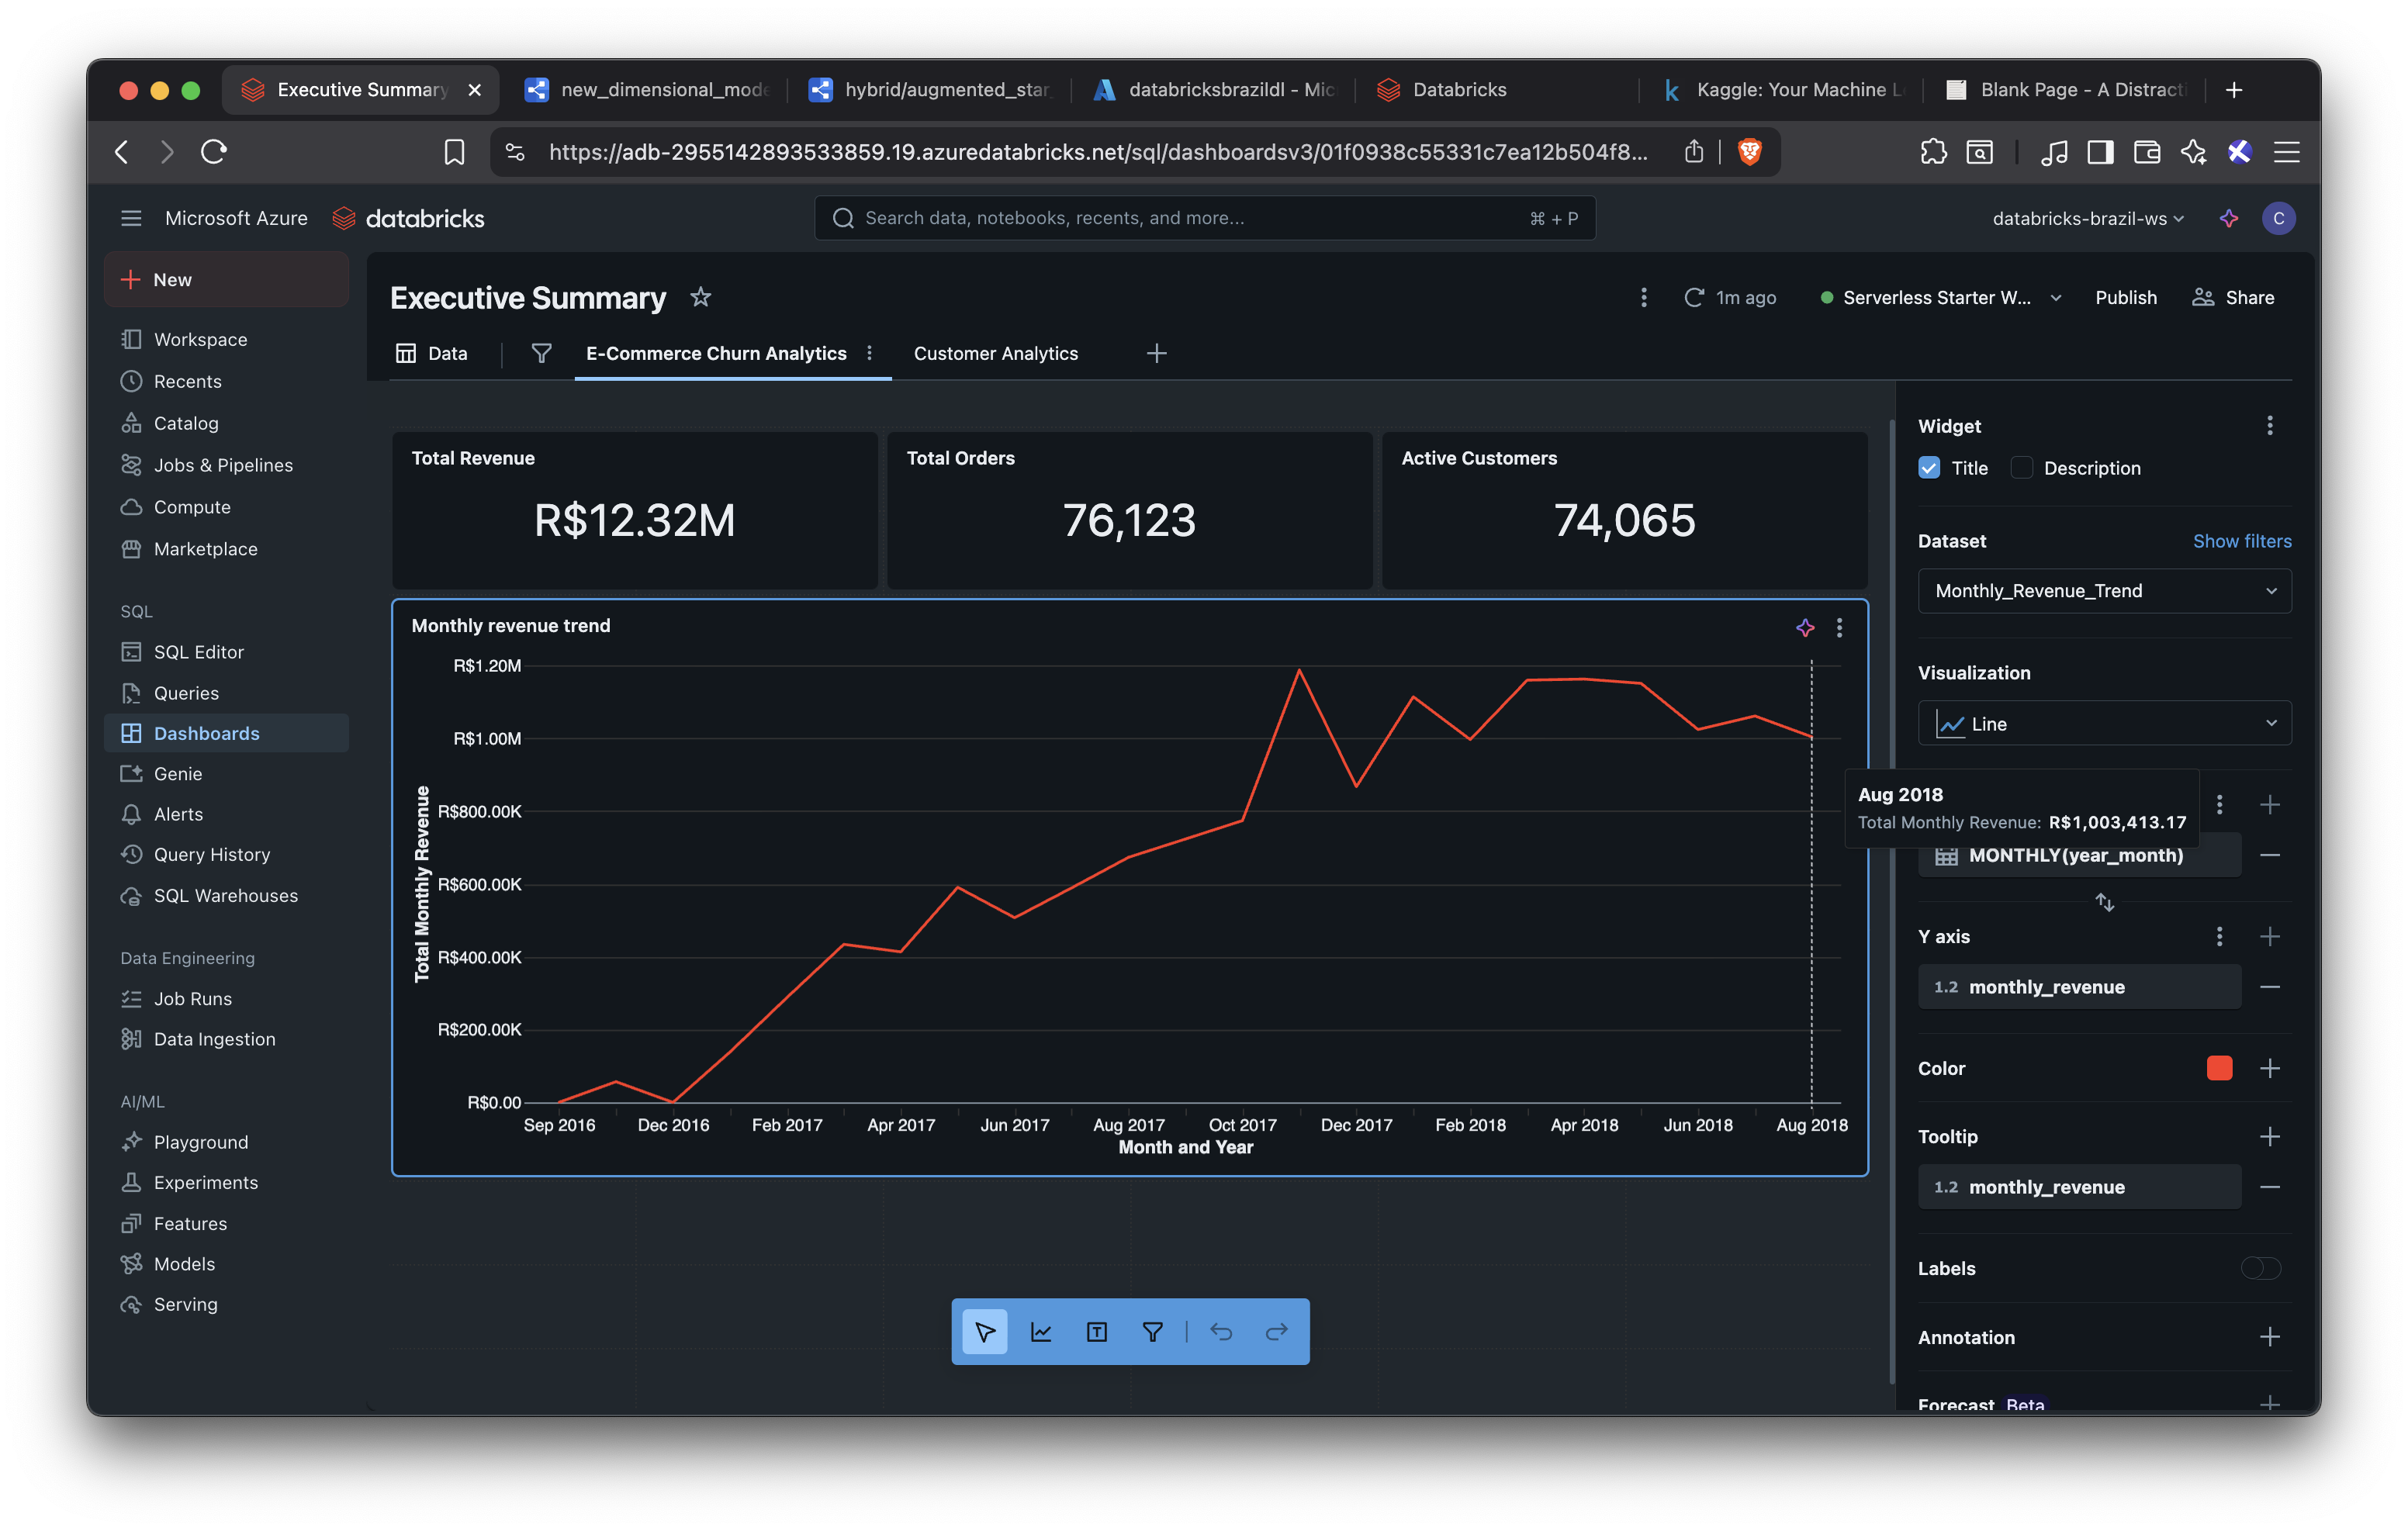This screenshot has height=1531, width=2408.
Task: Swap X and Y axes arrows icon
Action: pyautogui.click(x=2104, y=902)
